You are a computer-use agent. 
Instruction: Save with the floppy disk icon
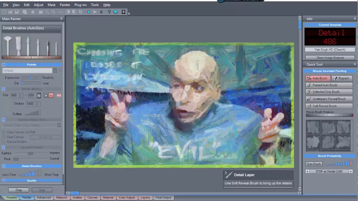coord(17,12)
